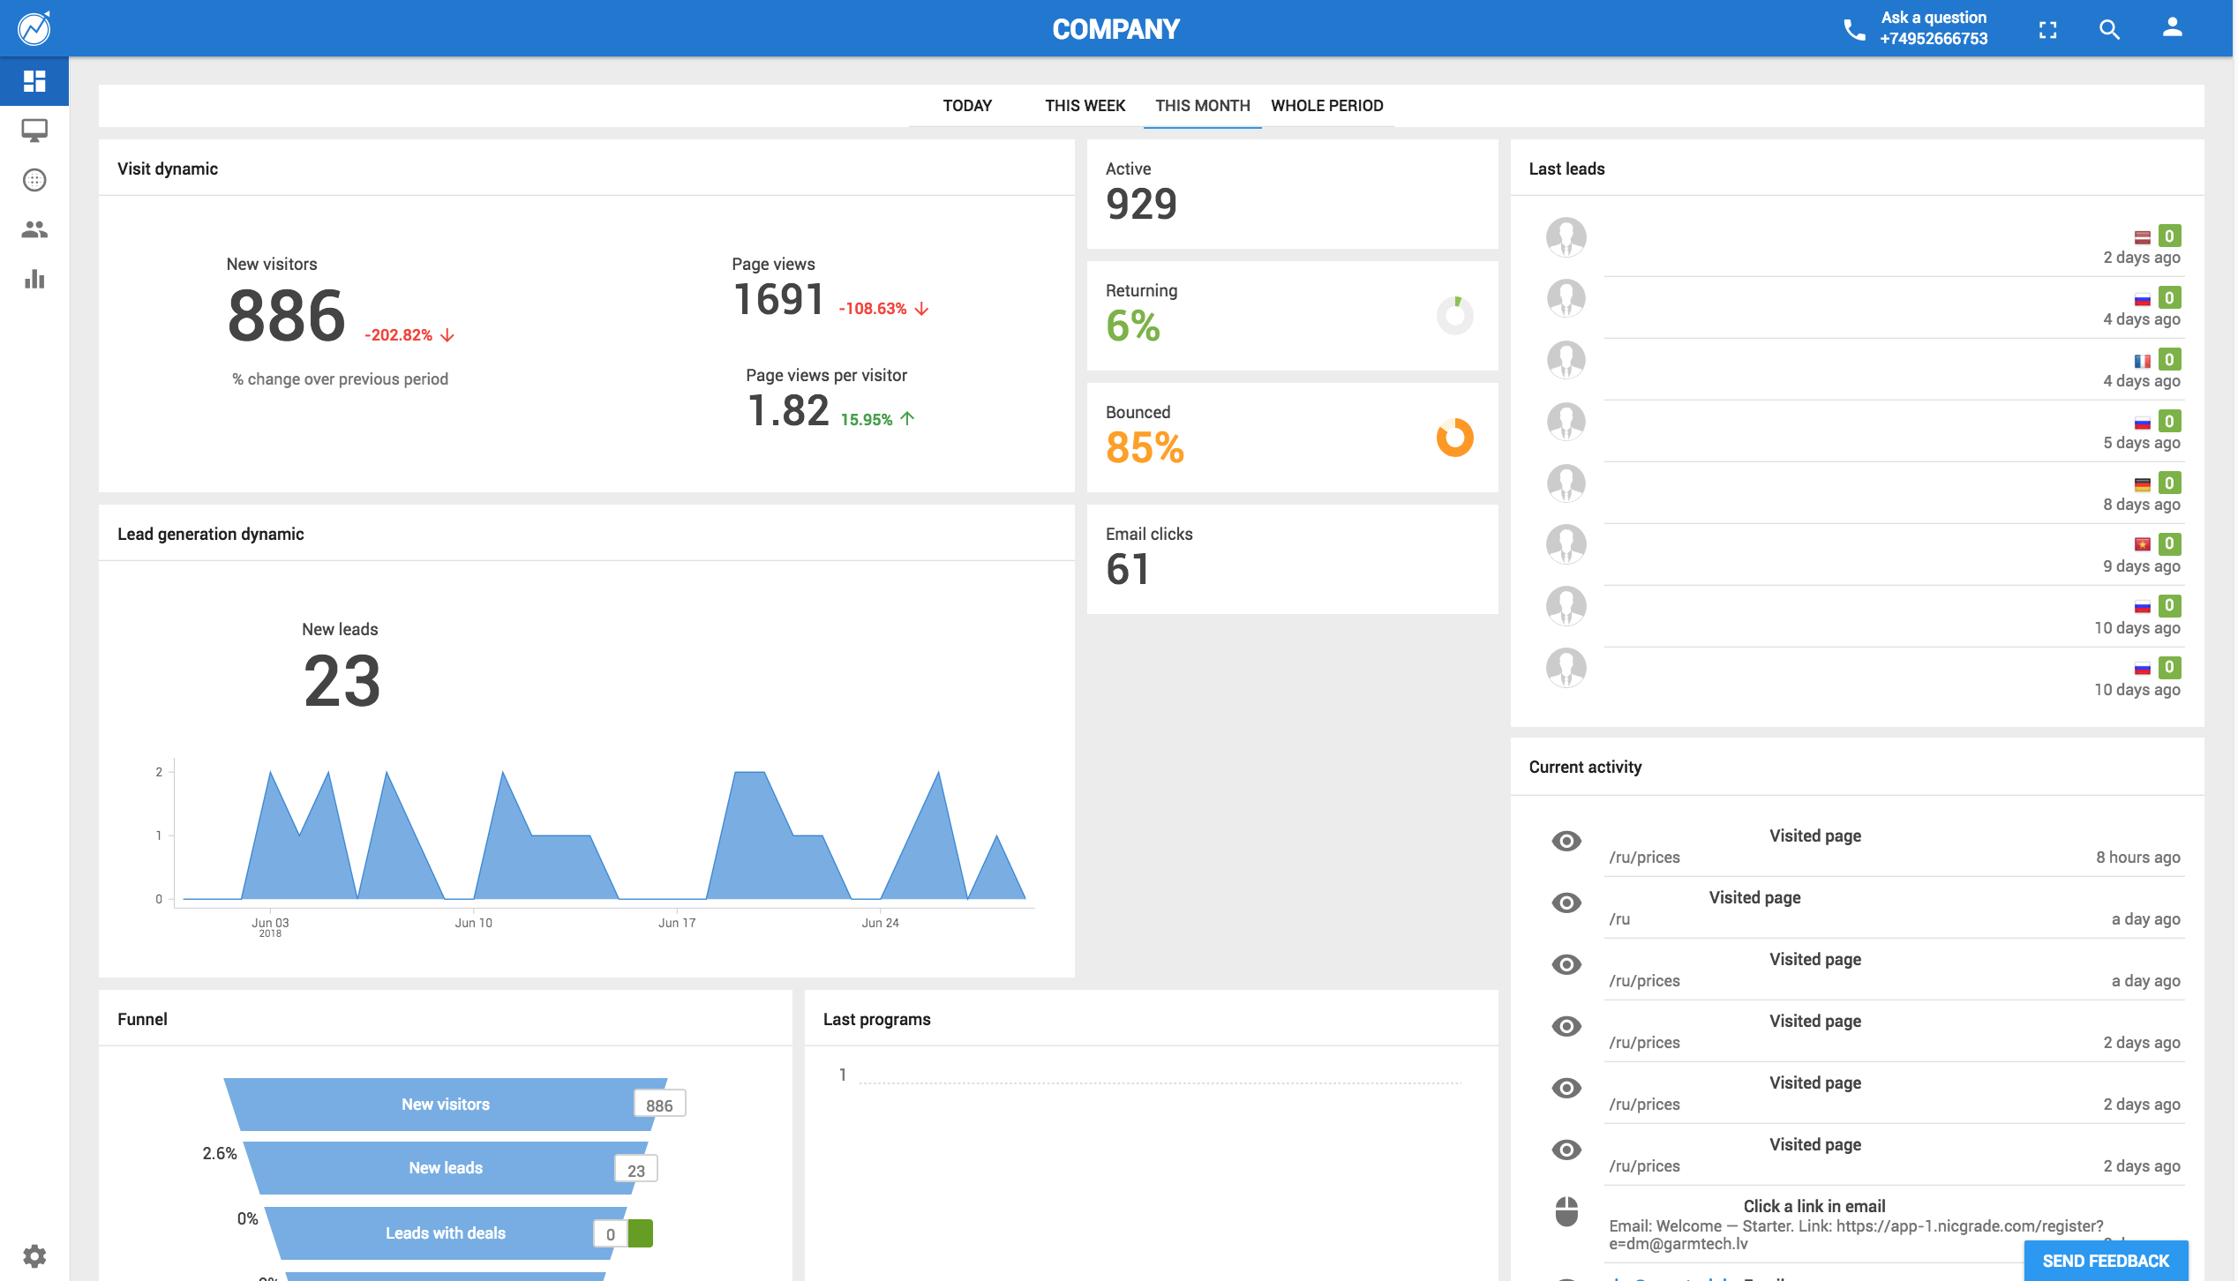
Task: Open the dashboard icon in sidebar
Action: click(34, 81)
